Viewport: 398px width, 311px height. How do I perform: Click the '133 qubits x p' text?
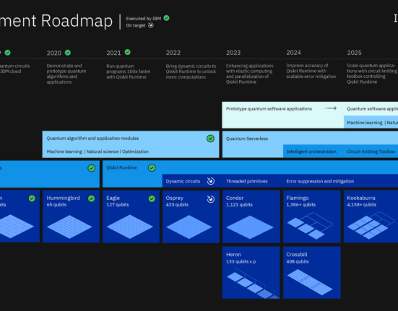click(x=241, y=262)
